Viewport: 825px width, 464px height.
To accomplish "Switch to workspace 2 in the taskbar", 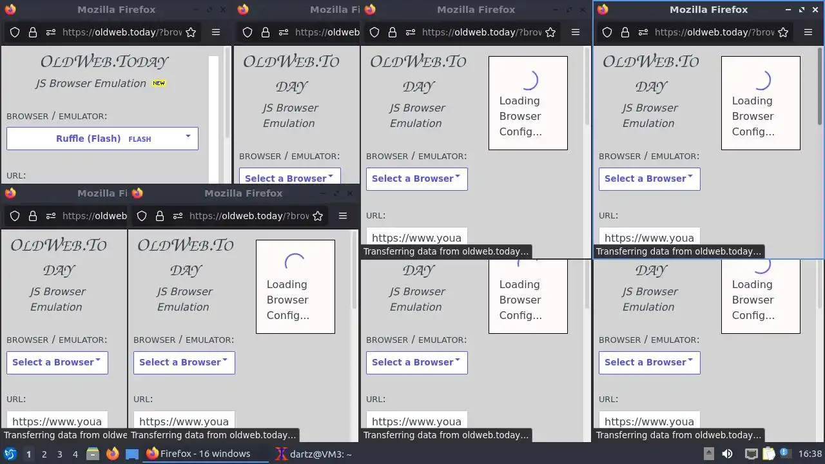I will (x=44, y=454).
